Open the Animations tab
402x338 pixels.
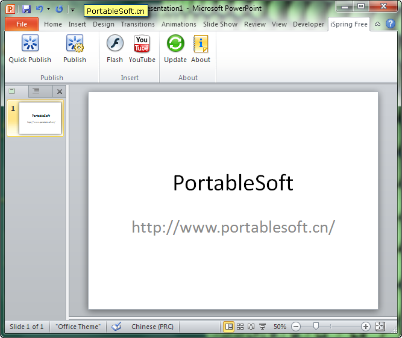point(179,24)
